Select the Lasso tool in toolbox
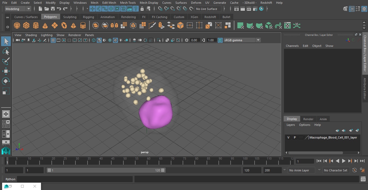This screenshot has width=368, height=190. (x=6, y=51)
